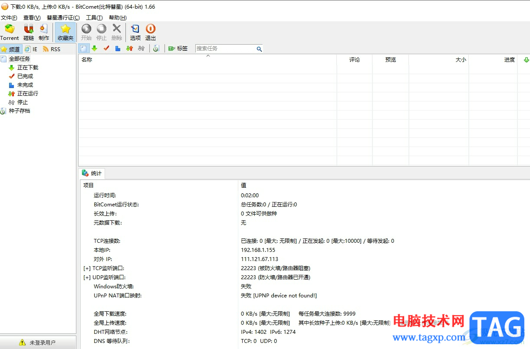Open the 帮助(H) menu
This screenshot has height=349, width=530.
coord(118,18)
